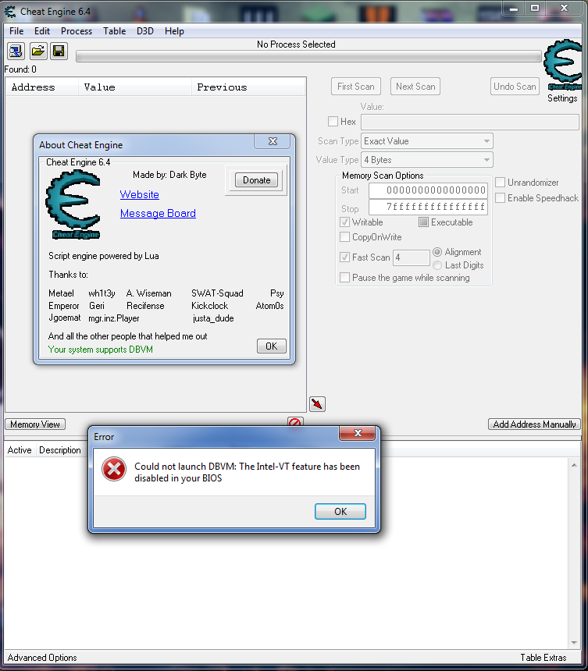Click address list scrollbar down arrow

pos(574,643)
